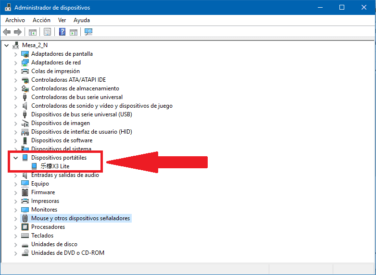The image size is (376, 275).
Task: Click the Procesadores CPU icon
Action: click(x=25, y=227)
